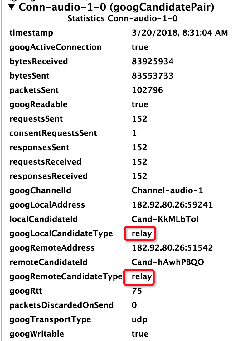Click the timestamp value 3/20/2018, 8:31:04 AM
Viewport: 252px width, 341px height.
coord(180,33)
